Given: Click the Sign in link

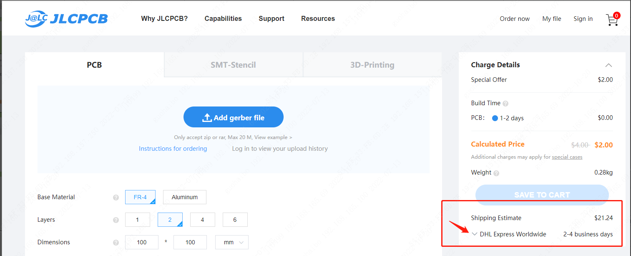Looking at the screenshot, I should click(x=583, y=19).
